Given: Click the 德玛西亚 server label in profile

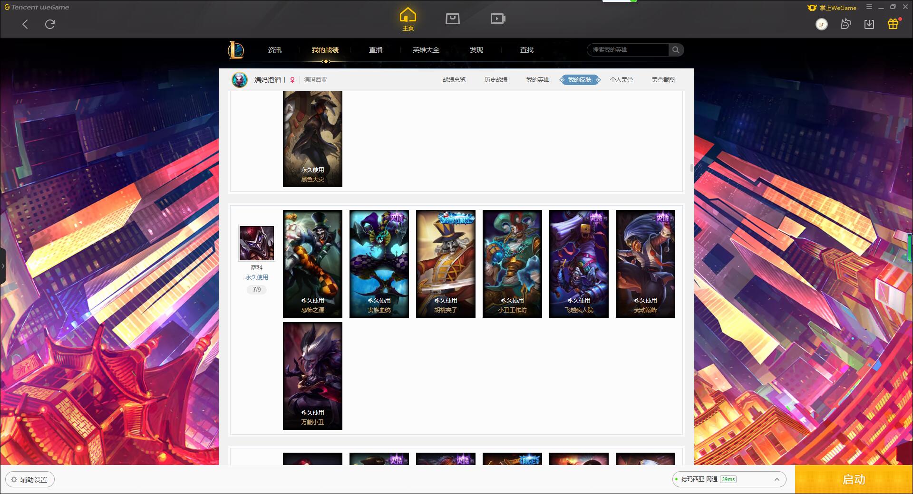Looking at the screenshot, I should tap(316, 80).
